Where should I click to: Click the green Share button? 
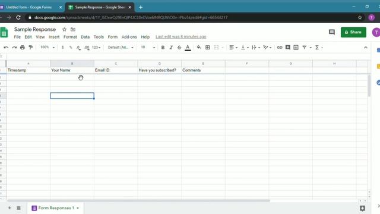pyautogui.click(x=353, y=32)
